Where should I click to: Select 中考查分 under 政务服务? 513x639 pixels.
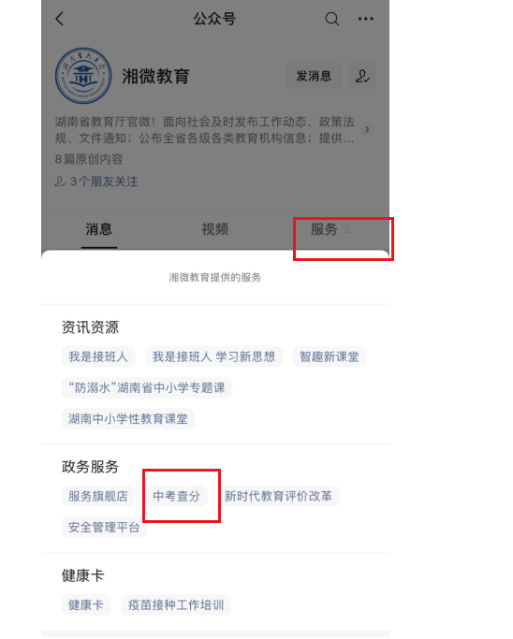[177, 497]
